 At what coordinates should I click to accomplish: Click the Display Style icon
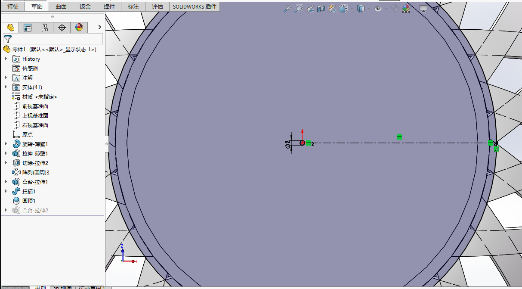point(361,8)
